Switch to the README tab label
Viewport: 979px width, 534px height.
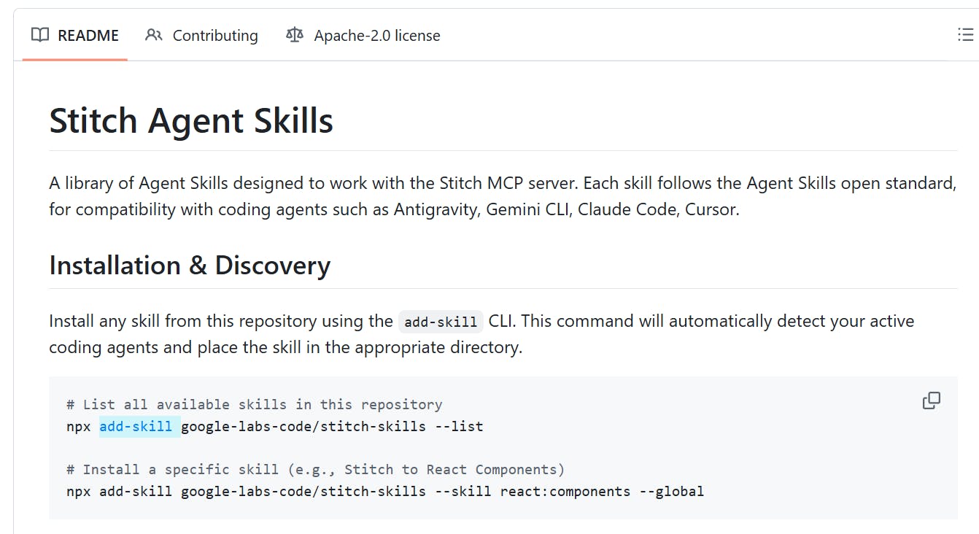coord(88,35)
